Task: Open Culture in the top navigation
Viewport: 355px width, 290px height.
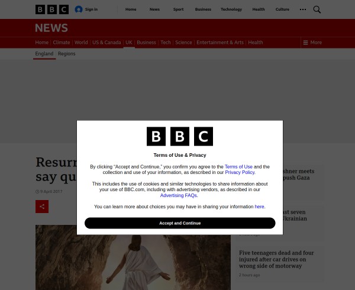Action: (282, 9)
